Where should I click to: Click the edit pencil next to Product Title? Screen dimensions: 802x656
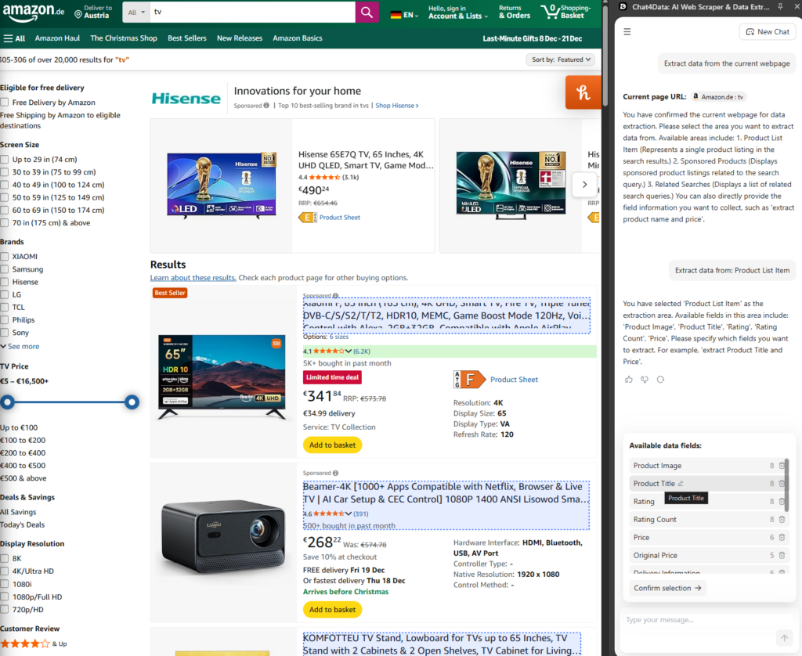(x=681, y=484)
